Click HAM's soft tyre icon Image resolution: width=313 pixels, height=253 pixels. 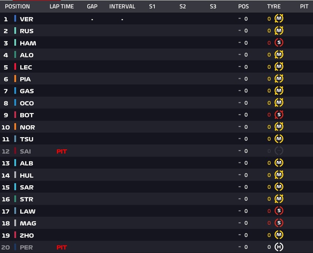point(279,43)
